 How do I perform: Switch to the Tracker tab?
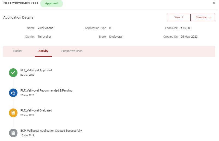click(x=17, y=51)
